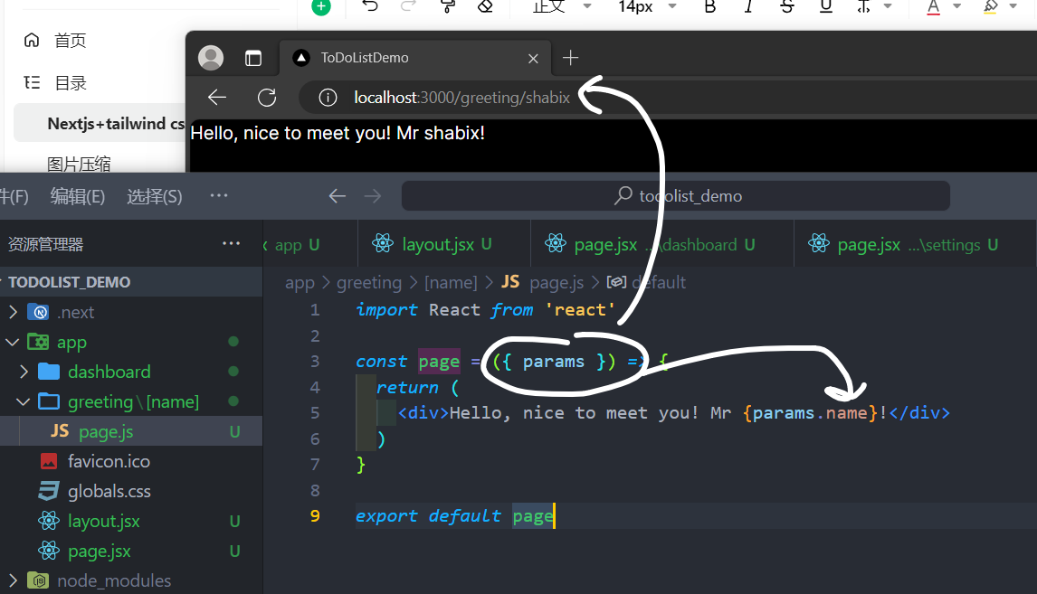Click the [name] breadcrumb segment

[451, 283]
